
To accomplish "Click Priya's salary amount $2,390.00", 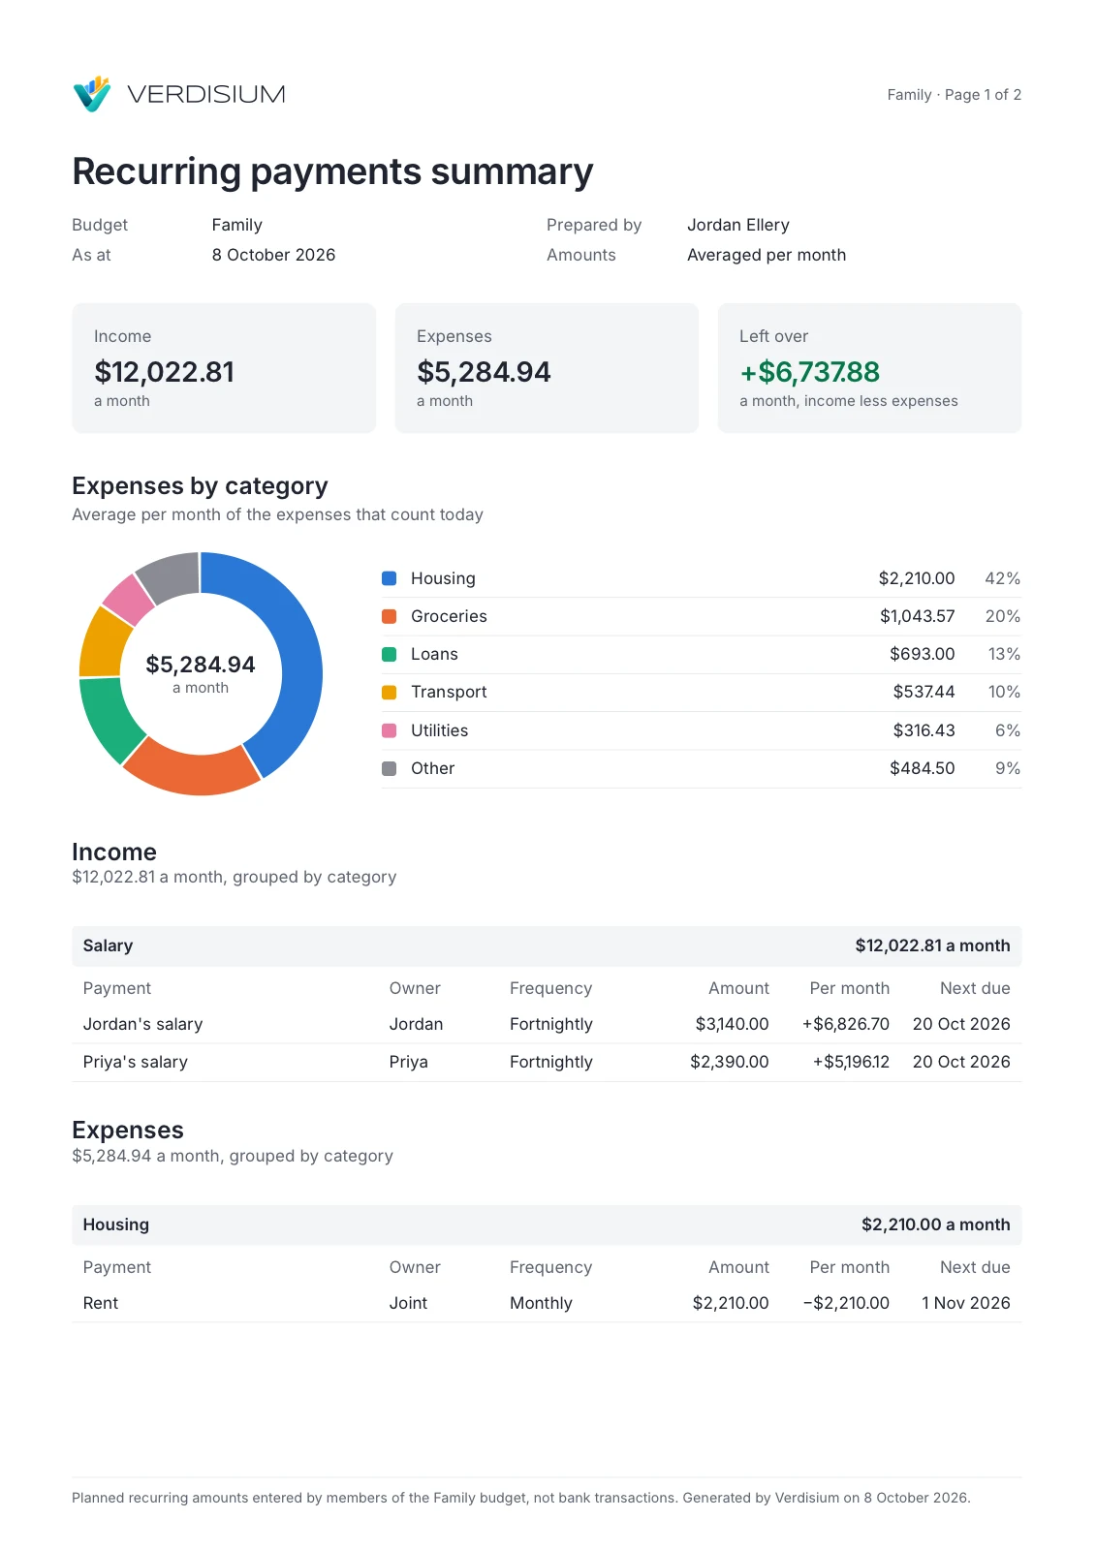I will (x=729, y=1062).
